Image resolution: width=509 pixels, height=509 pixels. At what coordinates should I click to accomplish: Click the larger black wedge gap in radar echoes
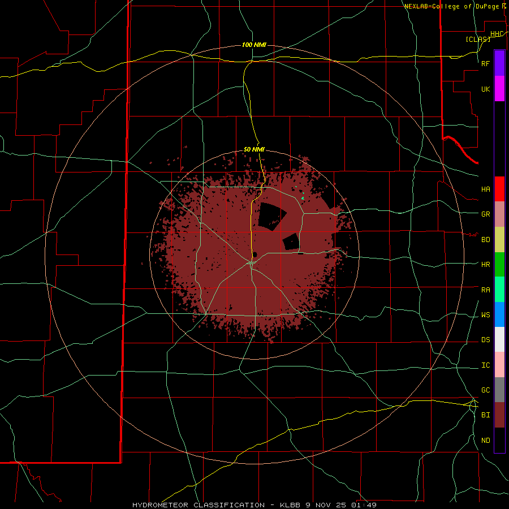271,217
